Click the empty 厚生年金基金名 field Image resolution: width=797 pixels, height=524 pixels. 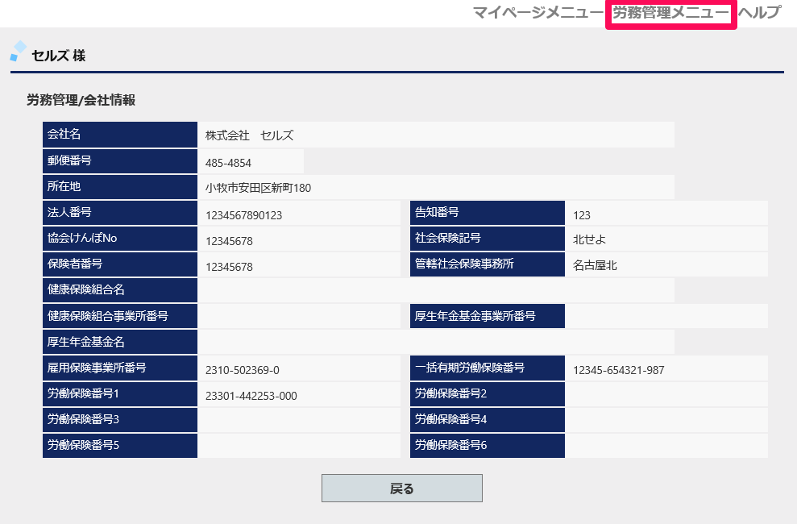click(x=435, y=342)
